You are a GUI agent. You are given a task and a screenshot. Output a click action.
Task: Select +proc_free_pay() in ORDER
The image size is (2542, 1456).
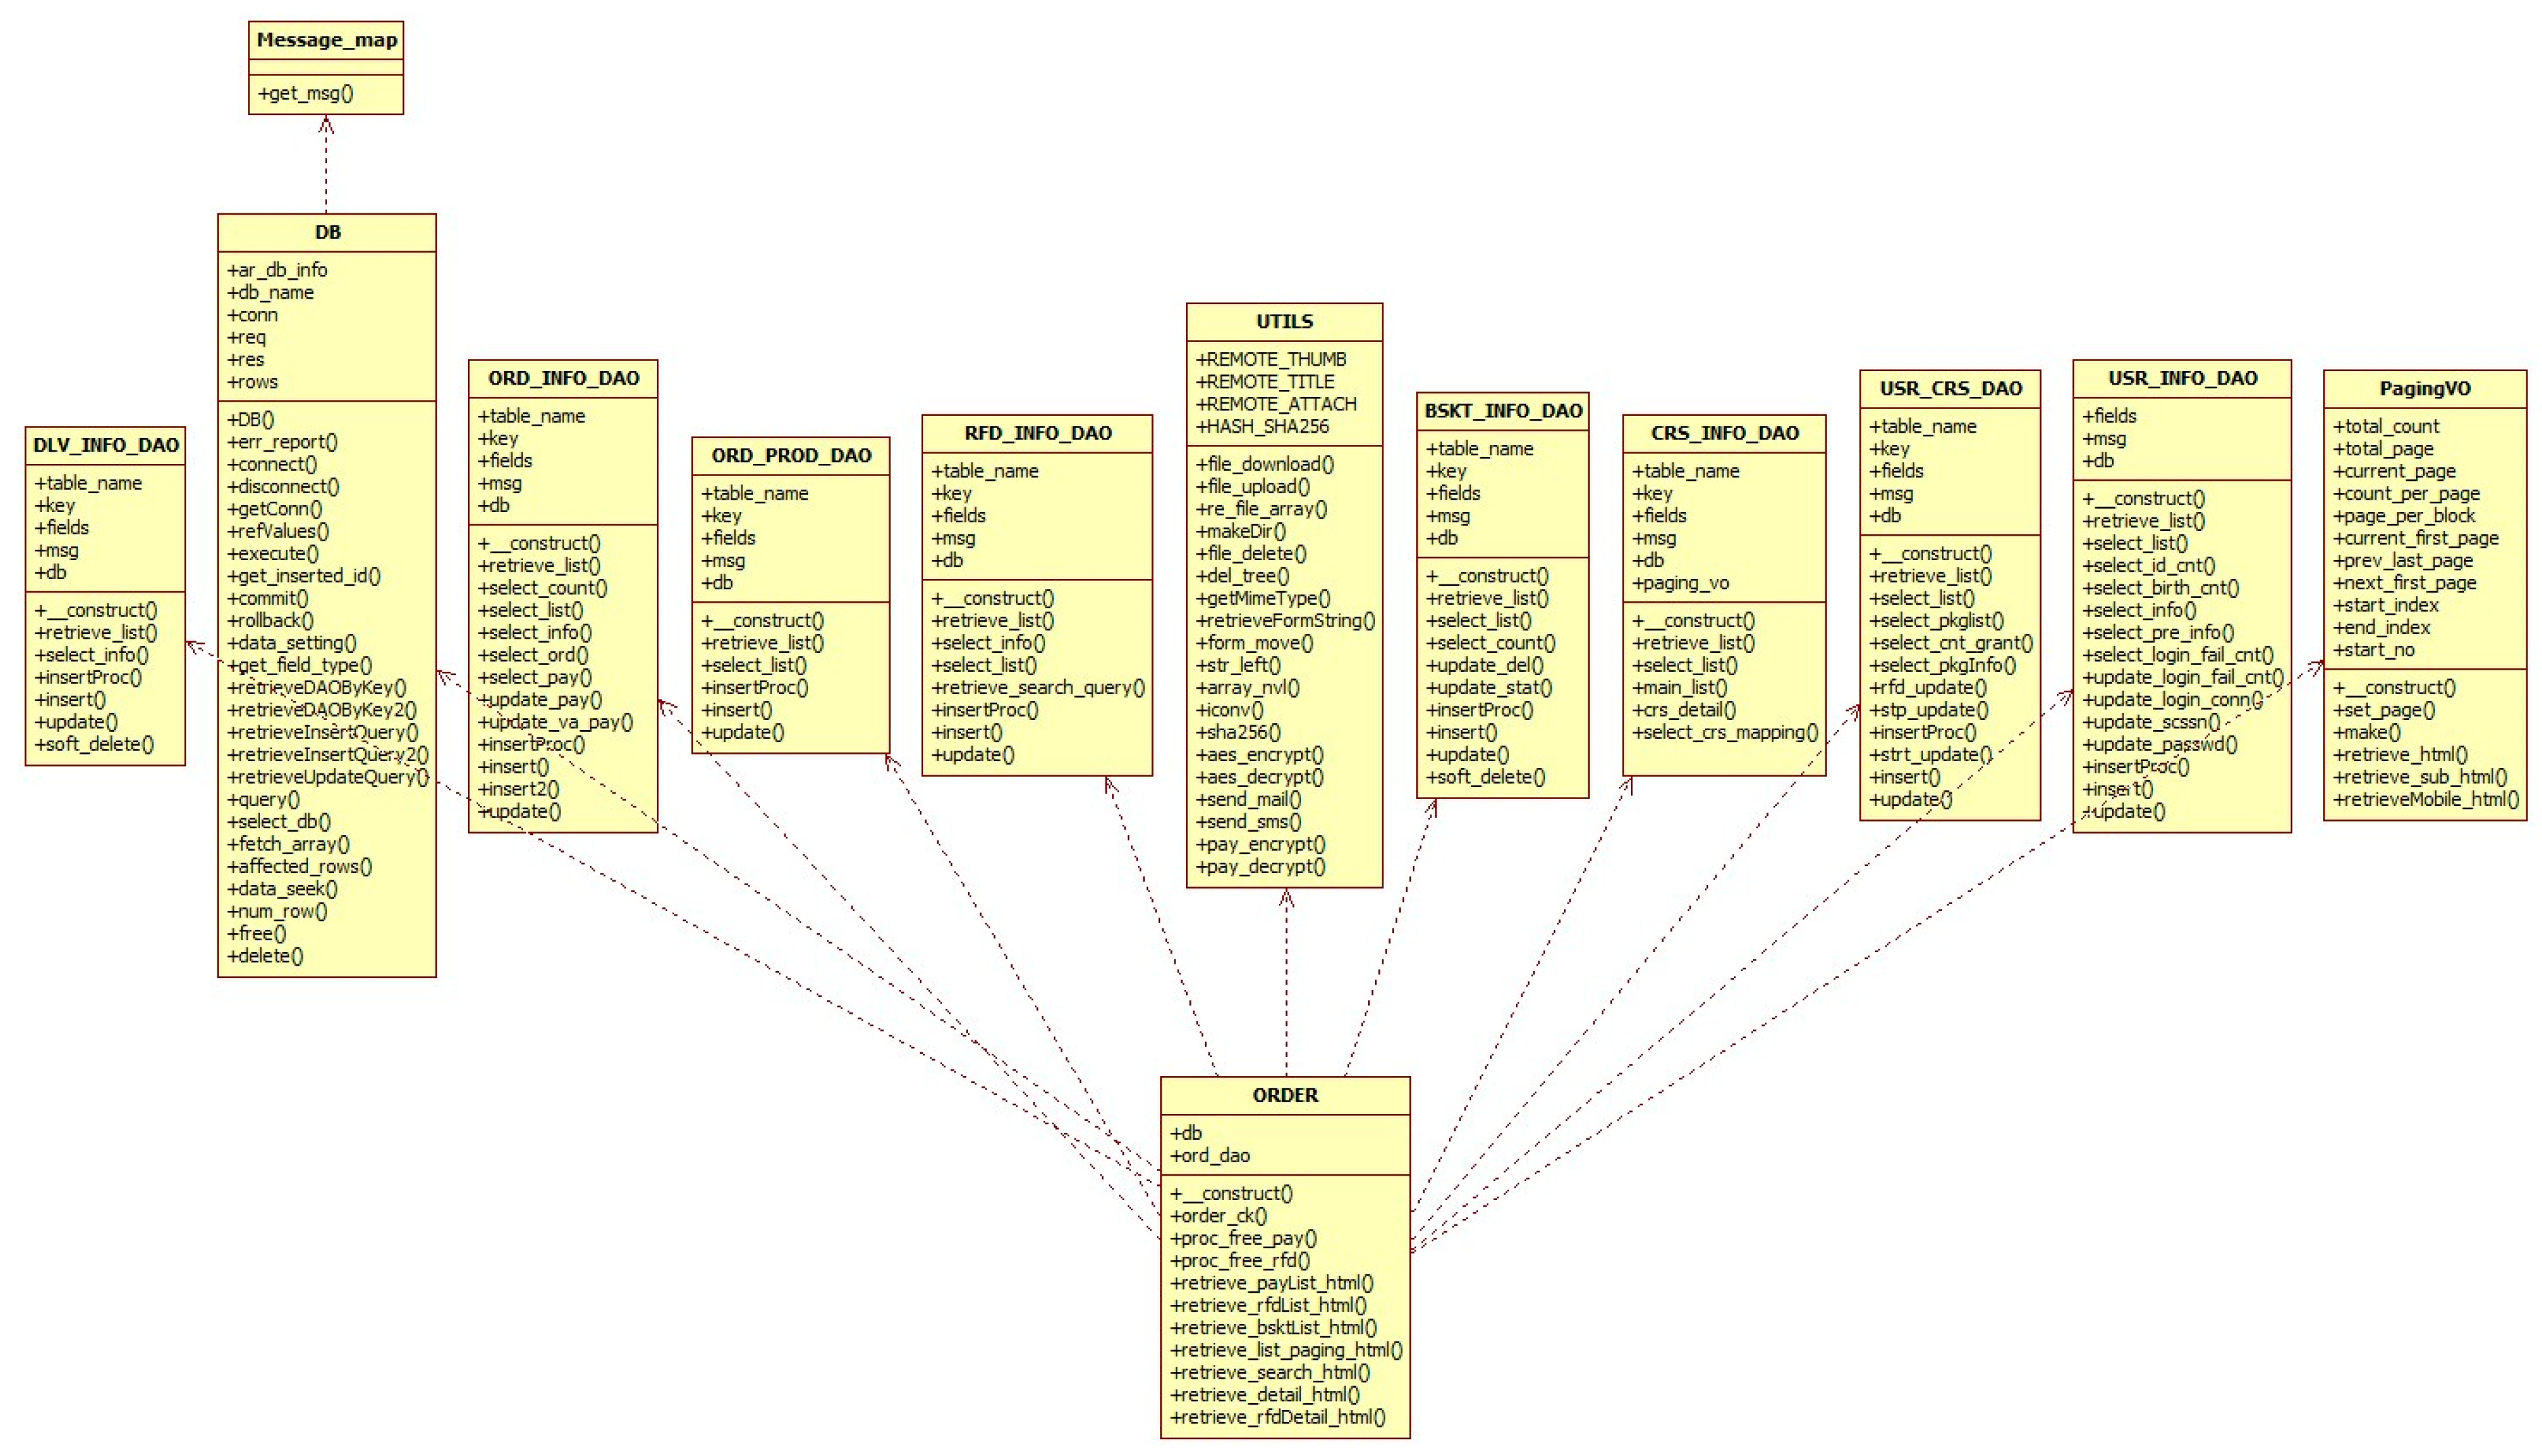coord(1243,1238)
